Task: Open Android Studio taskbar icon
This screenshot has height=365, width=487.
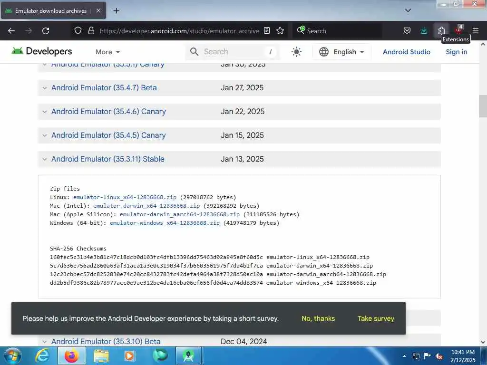Action: (x=188, y=355)
